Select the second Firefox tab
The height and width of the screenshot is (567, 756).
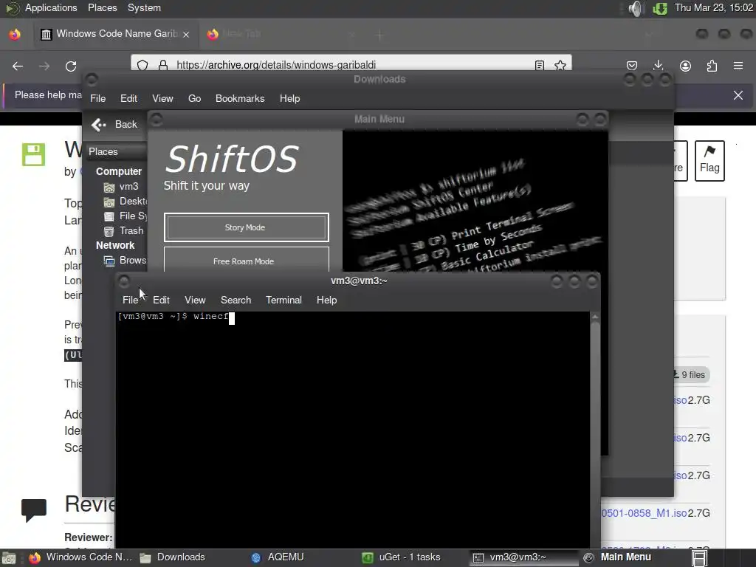281,34
